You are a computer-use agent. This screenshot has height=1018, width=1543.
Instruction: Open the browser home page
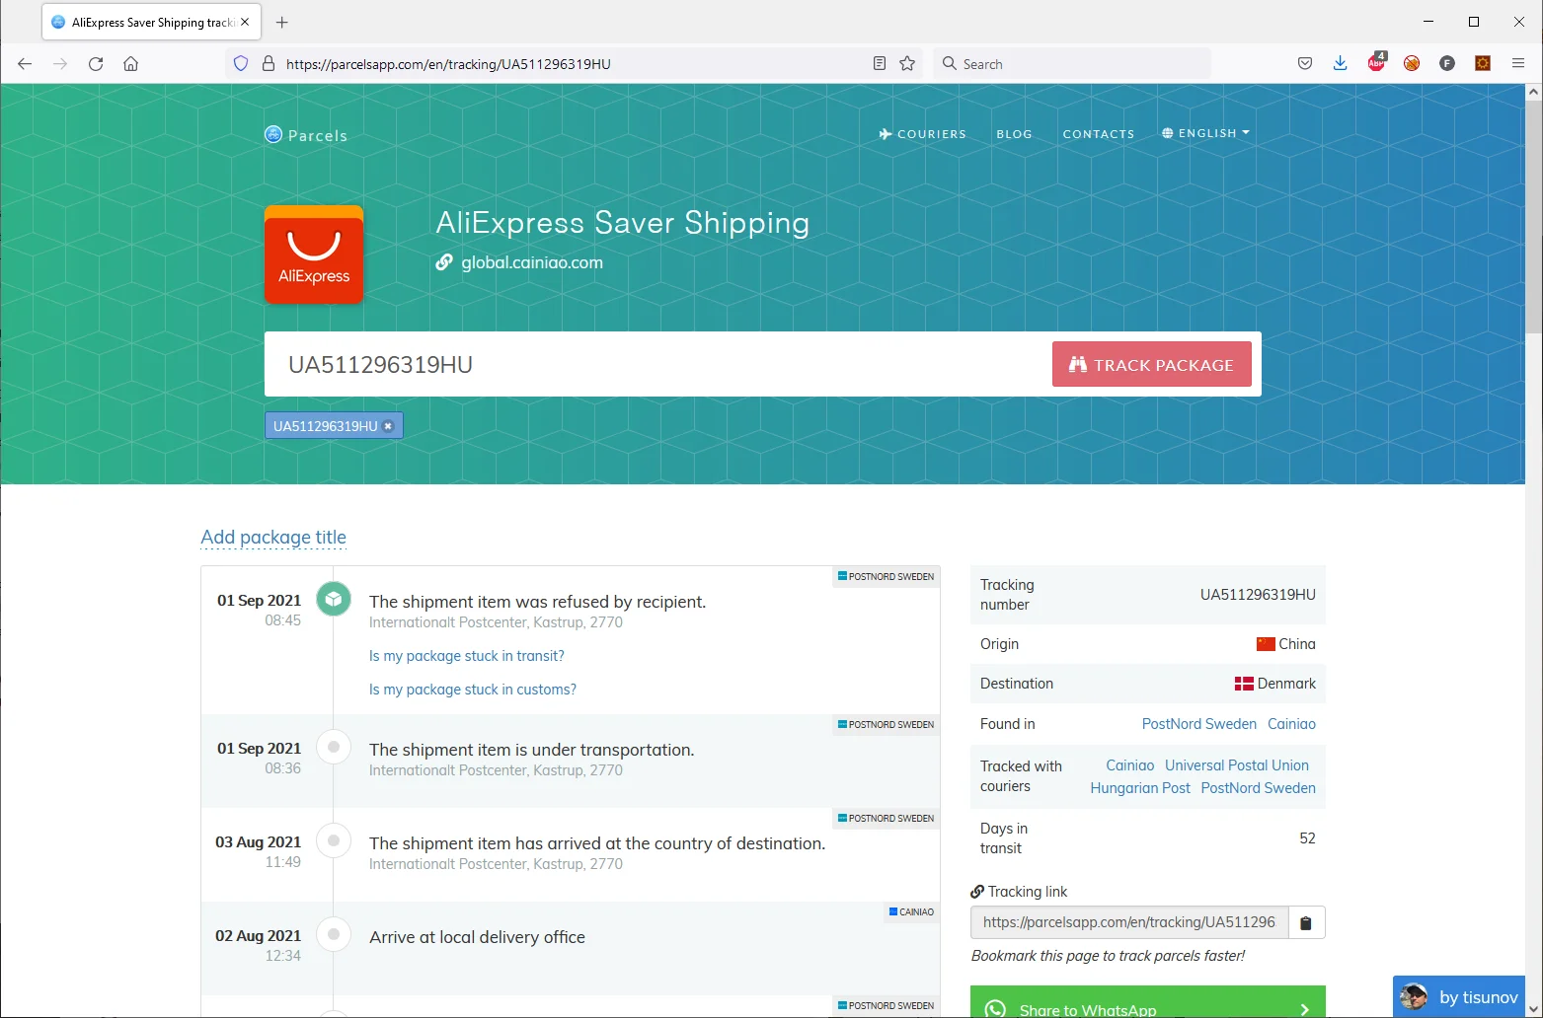130,64
